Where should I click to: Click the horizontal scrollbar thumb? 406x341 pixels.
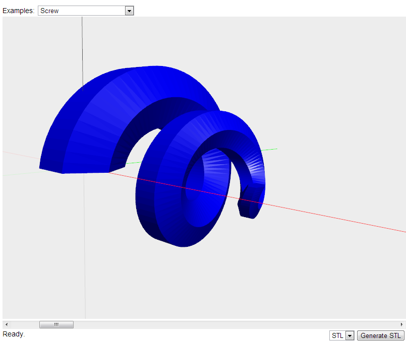coord(56,324)
